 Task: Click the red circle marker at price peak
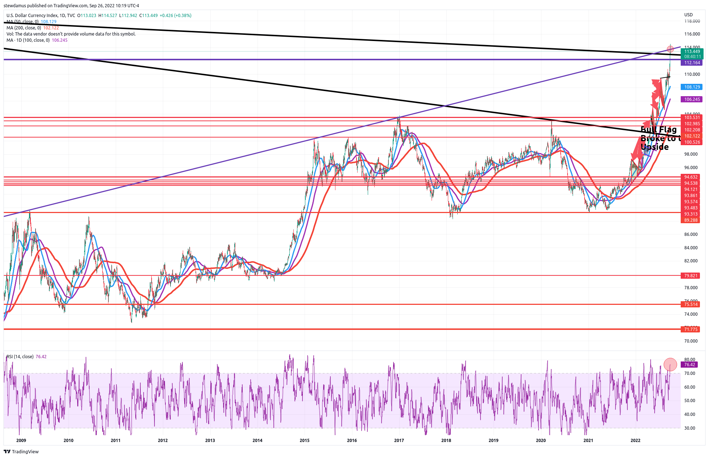pos(670,49)
